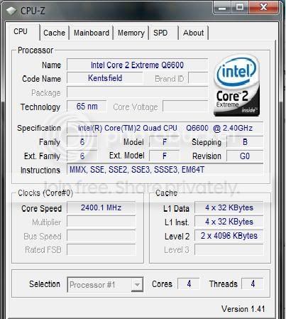
Task: Click the Threads value field
Action: coord(253,283)
